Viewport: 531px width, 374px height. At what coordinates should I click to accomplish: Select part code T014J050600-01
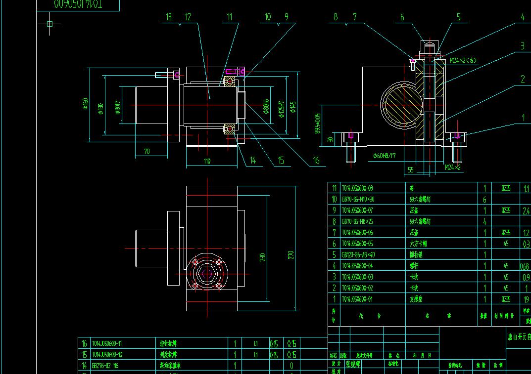coord(357,299)
